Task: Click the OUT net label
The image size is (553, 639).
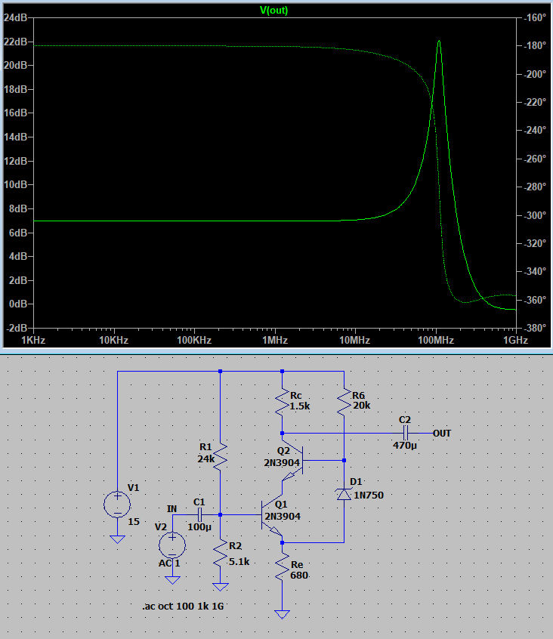Action: [442, 434]
